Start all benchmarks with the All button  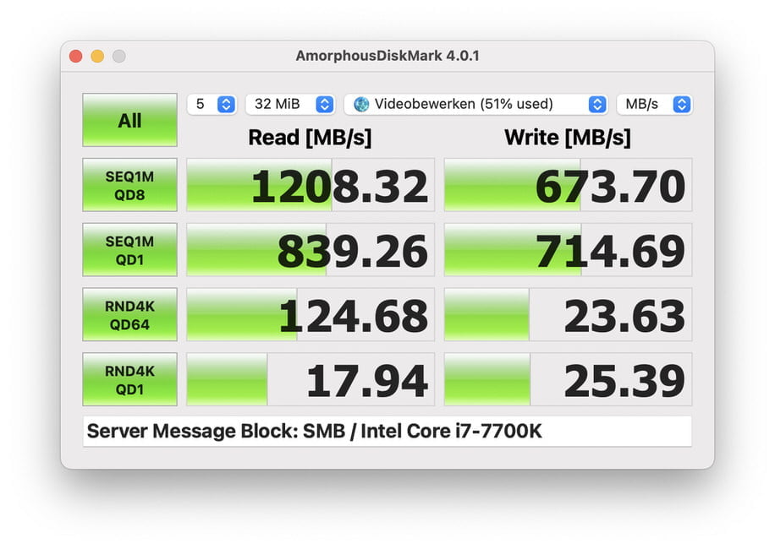pyautogui.click(x=129, y=121)
